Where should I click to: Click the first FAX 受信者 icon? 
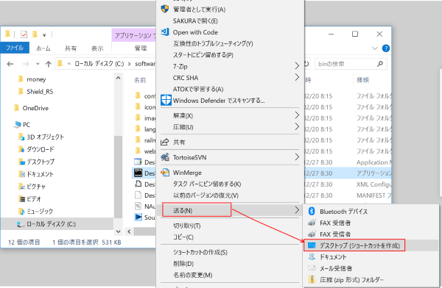click(x=312, y=223)
